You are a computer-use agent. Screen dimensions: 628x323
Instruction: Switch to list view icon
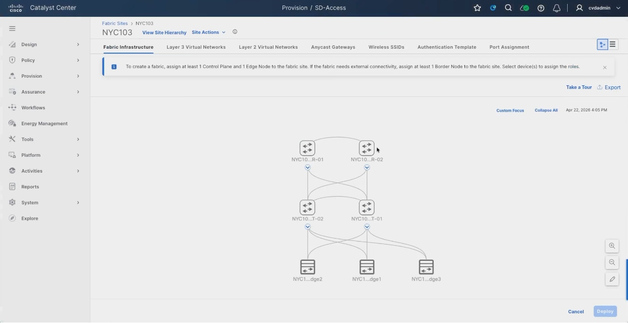click(613, 44)
